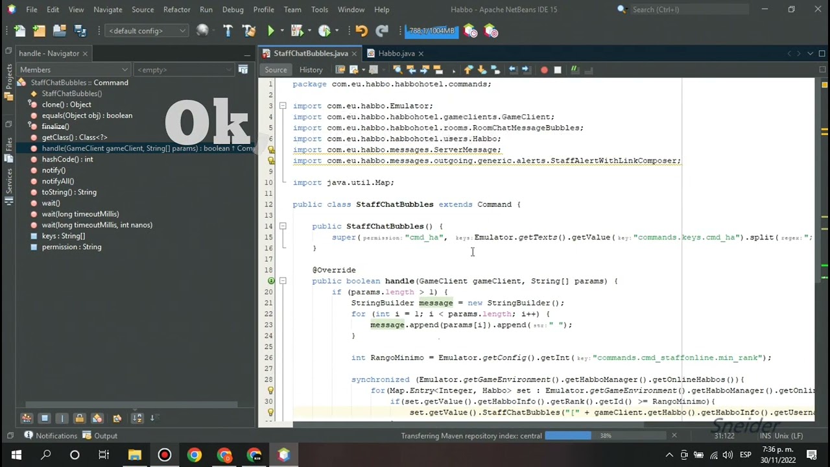This screenshot has width=830, height=467.
Task: Click Find Previous Occurrence icon
Action: click(x=412, y=69)
